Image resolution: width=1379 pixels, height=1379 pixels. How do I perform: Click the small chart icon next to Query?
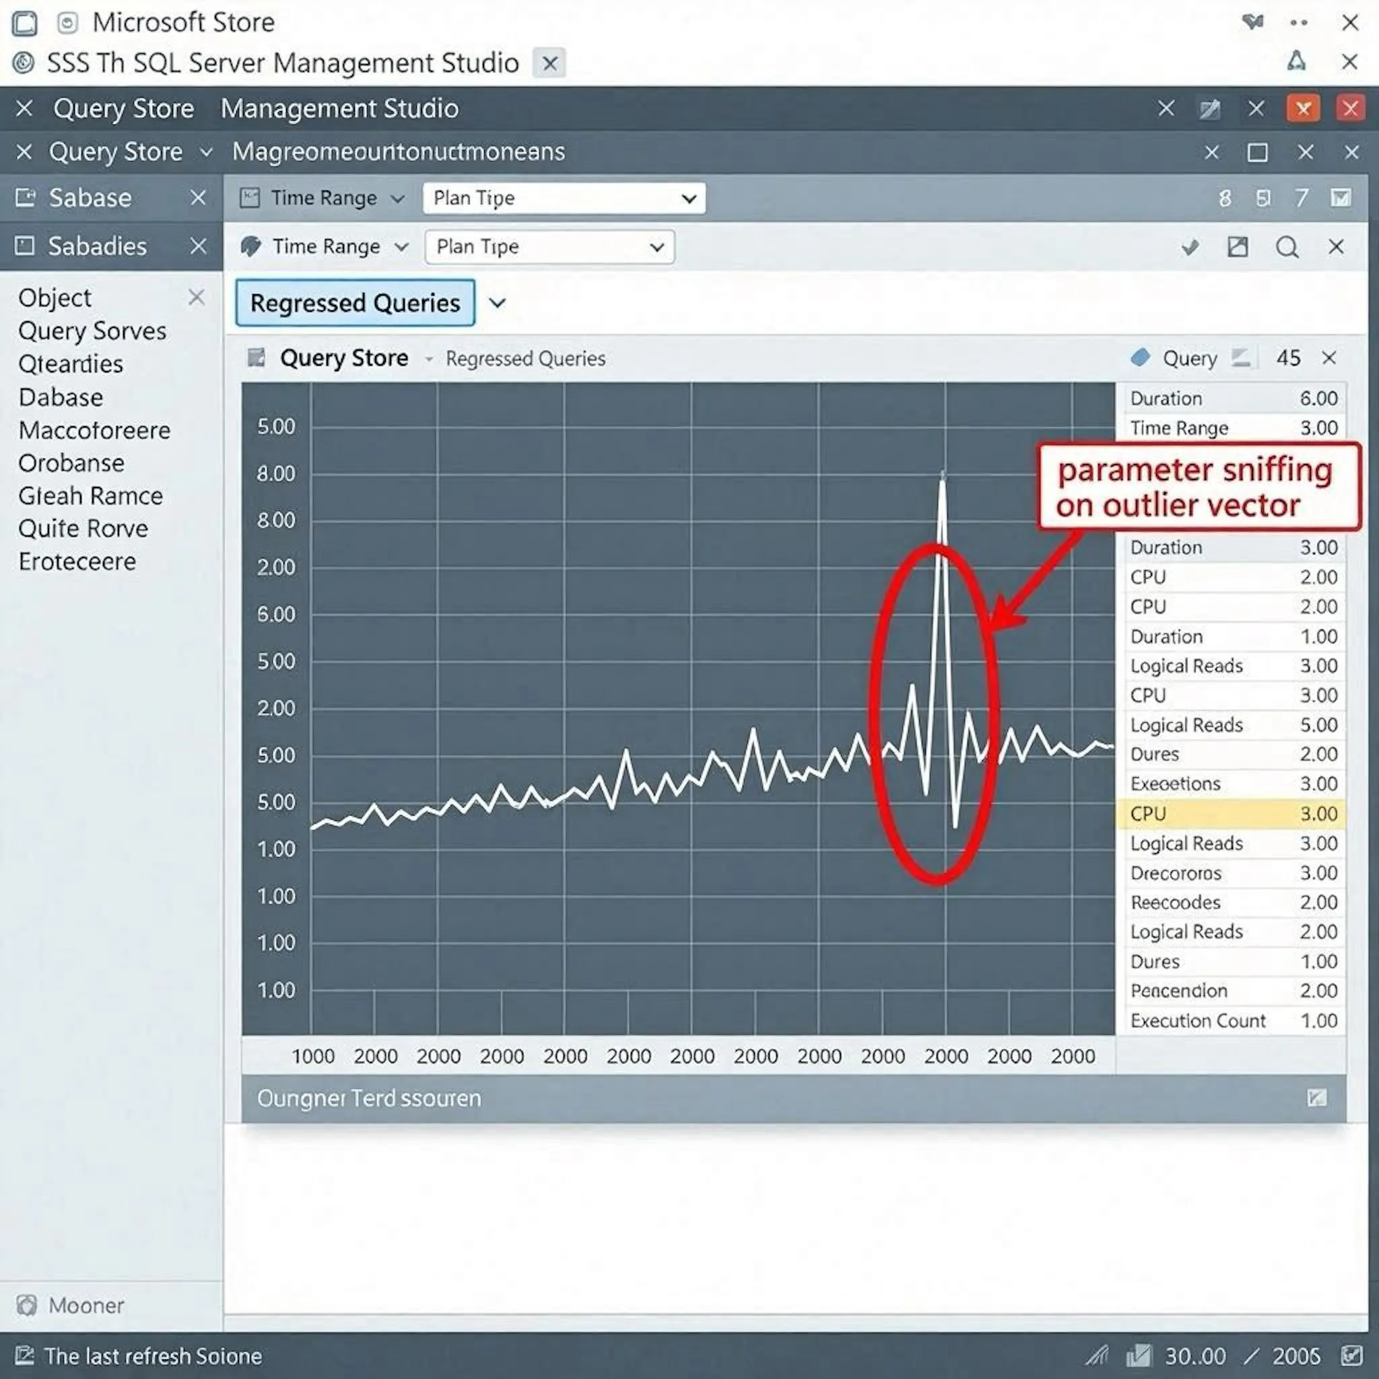tap(1241, 358)
